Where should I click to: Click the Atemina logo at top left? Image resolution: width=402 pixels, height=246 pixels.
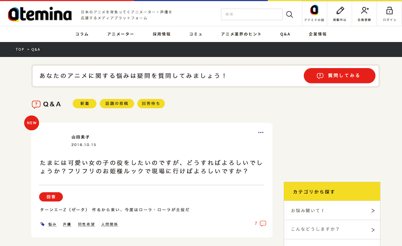click(x=40, y=14)
